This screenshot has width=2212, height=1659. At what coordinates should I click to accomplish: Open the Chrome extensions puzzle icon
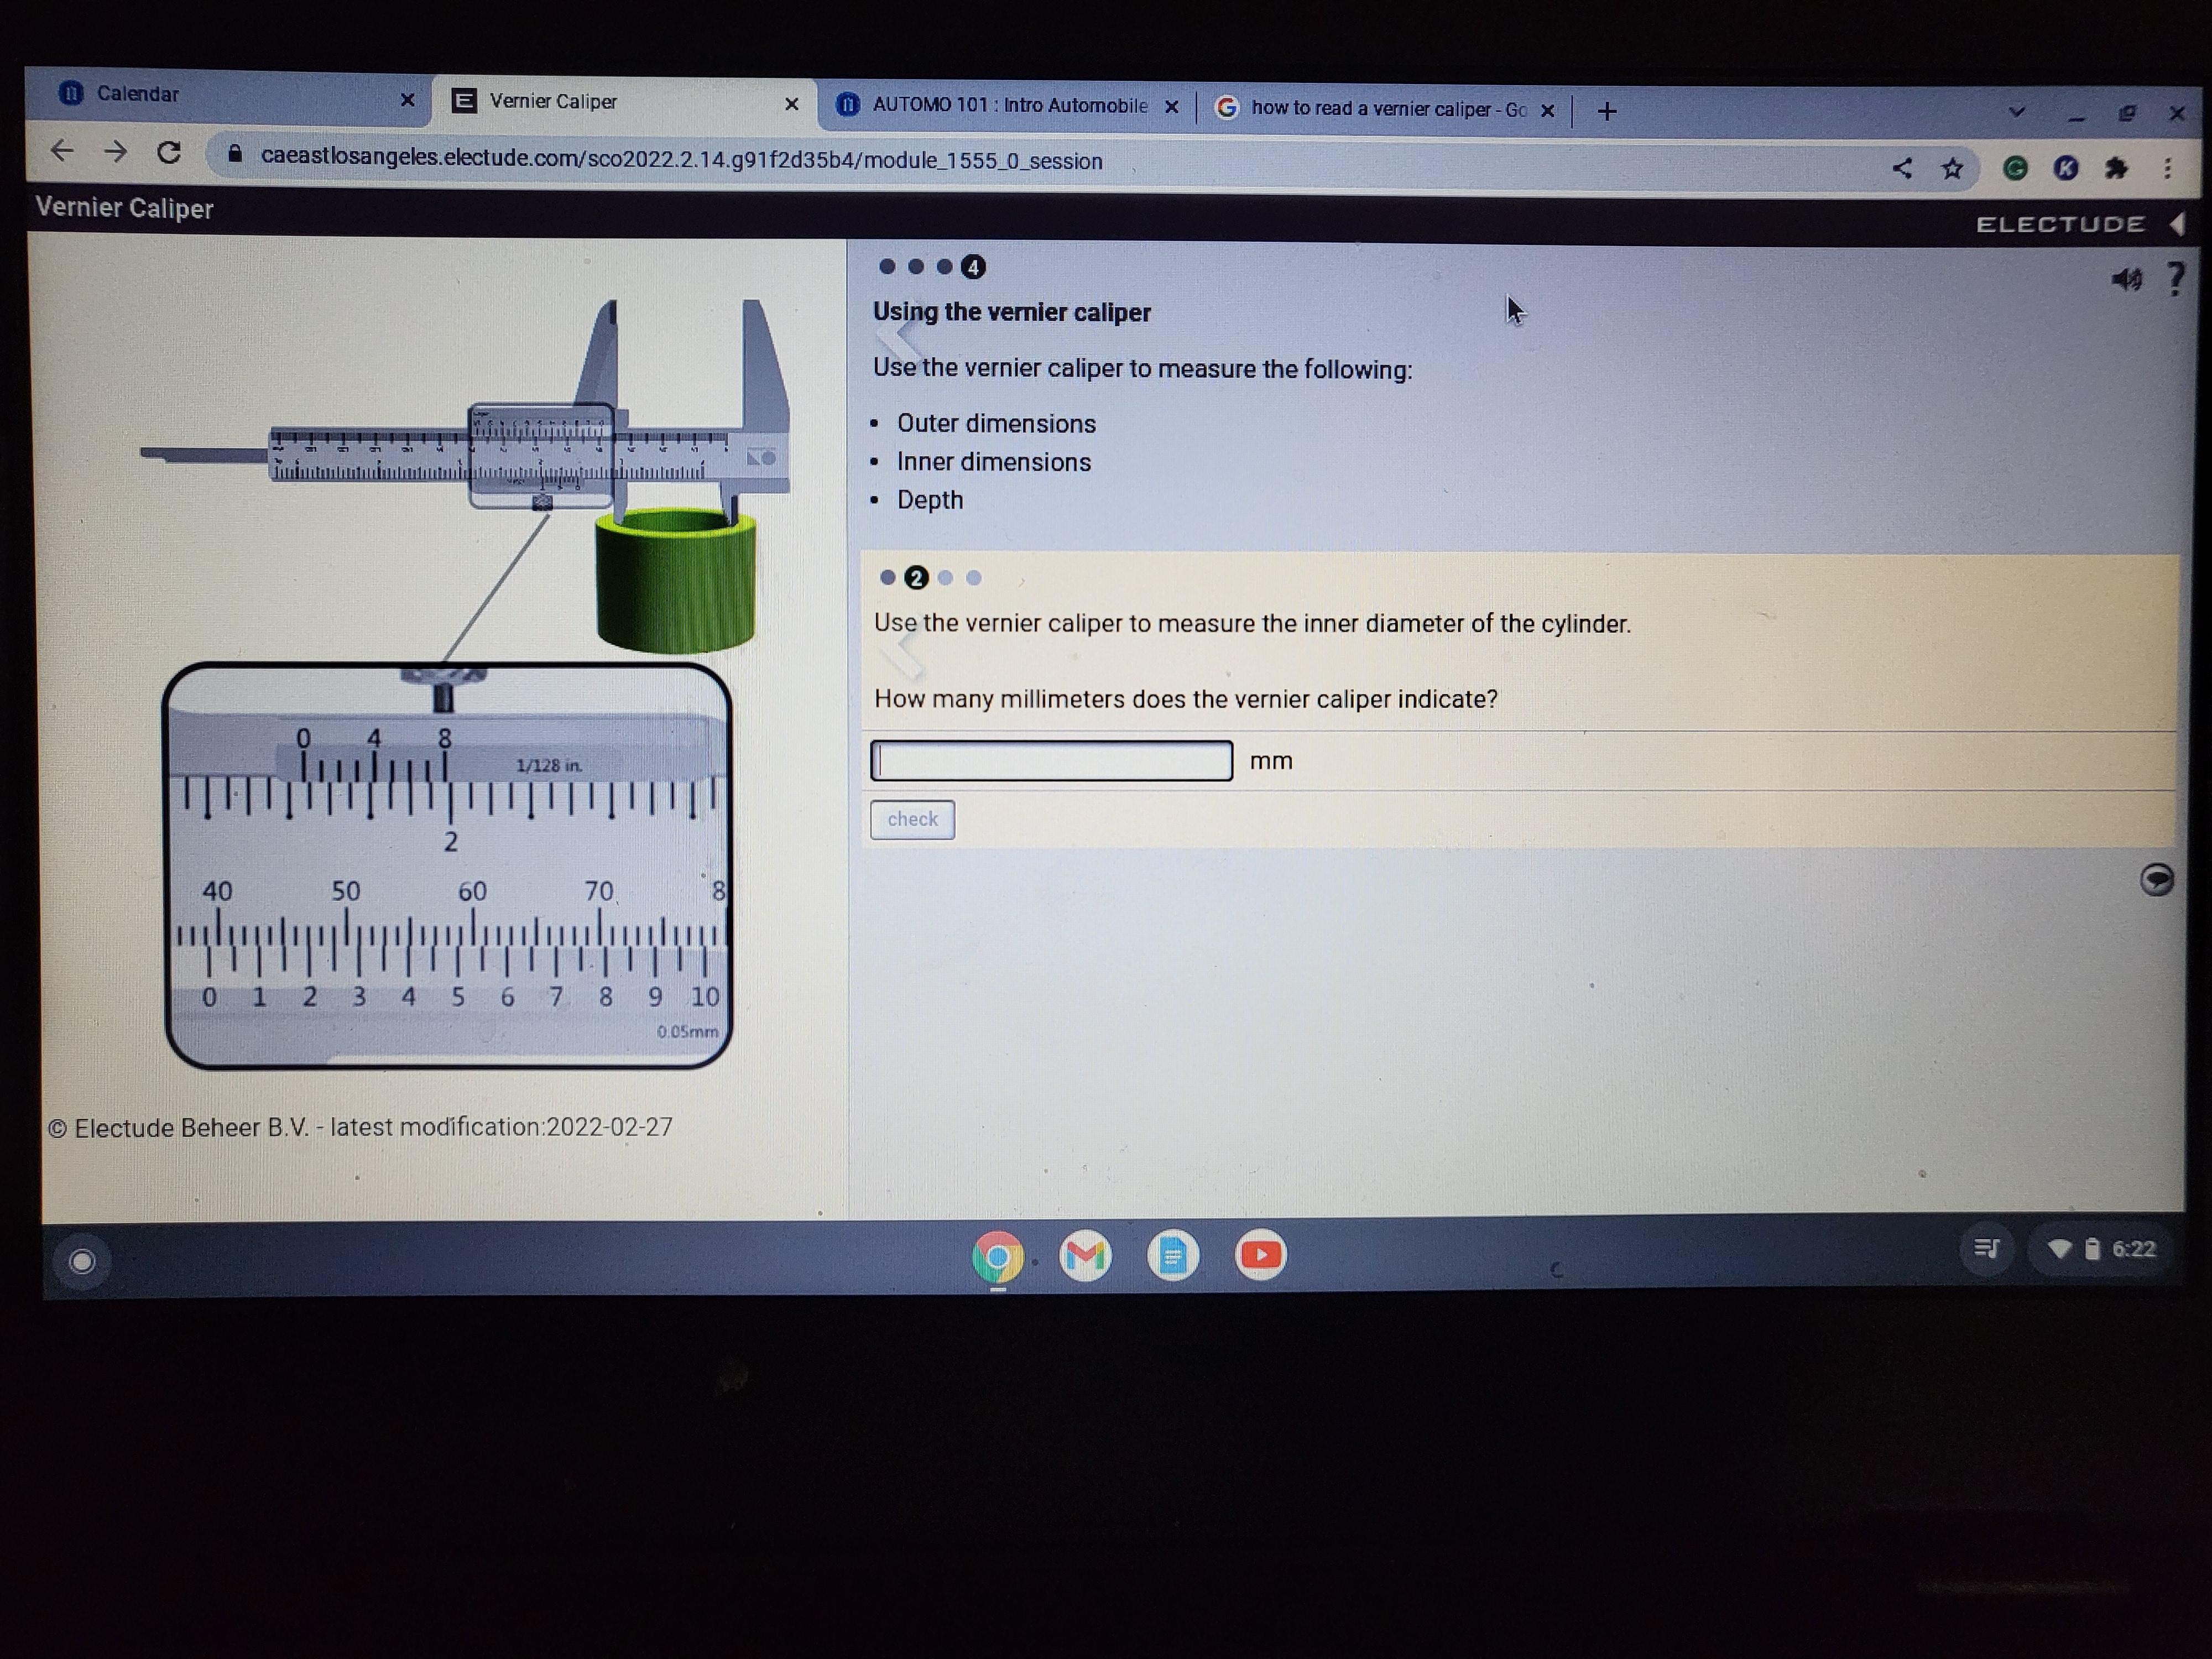(2115, 168)
